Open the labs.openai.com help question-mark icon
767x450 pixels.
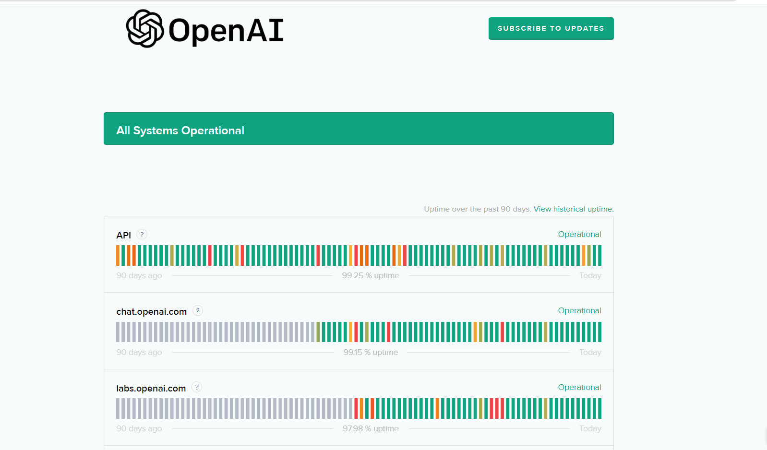click(196, 387)
